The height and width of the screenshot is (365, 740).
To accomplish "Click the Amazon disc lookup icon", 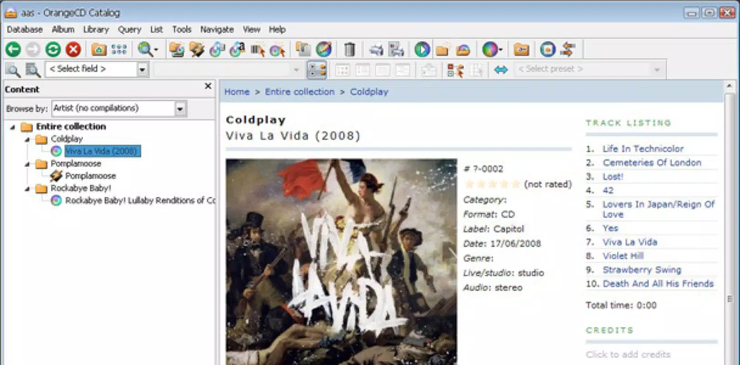I will pos(238,49).
